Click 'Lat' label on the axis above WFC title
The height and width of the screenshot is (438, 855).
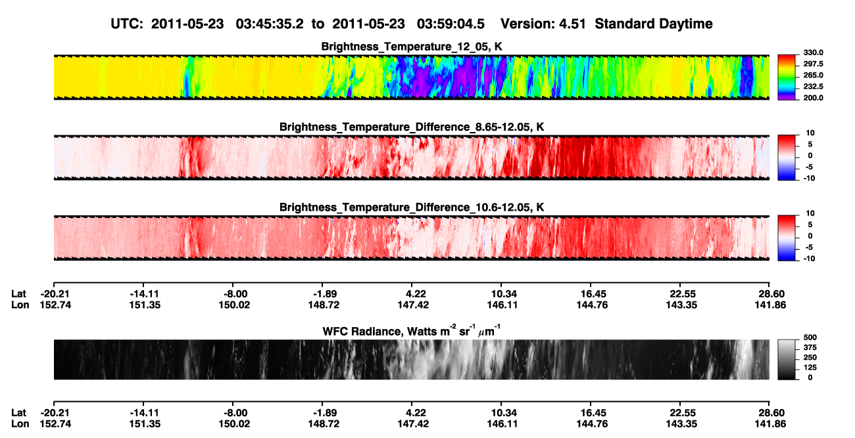click(19, 294)
